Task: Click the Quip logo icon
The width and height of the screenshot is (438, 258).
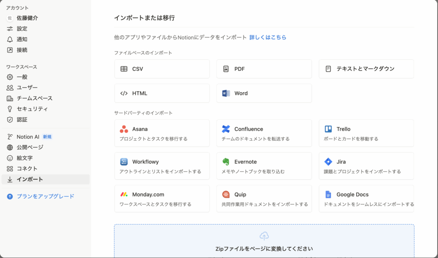Action: point(226,194)
